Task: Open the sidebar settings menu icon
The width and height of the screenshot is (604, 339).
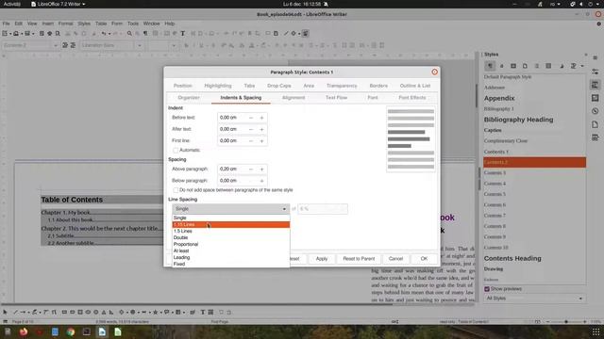Action: point(596,57)
